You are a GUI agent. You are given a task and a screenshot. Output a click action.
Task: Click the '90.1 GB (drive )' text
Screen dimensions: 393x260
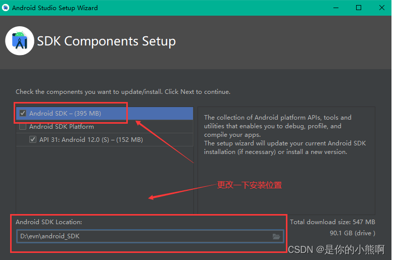(x=353, y=233)
